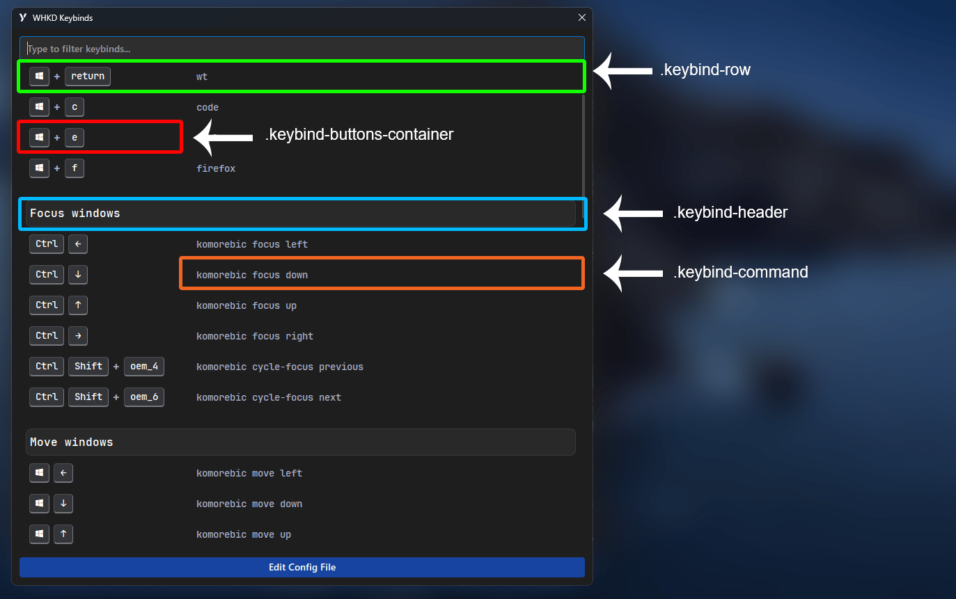
Task: Close the WHKD Keybinds window
Action: tap(582, 17)
